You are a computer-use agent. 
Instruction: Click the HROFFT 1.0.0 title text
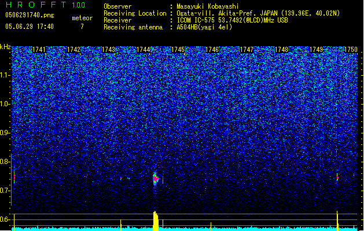pyautogui.click(x=46, y=5)
